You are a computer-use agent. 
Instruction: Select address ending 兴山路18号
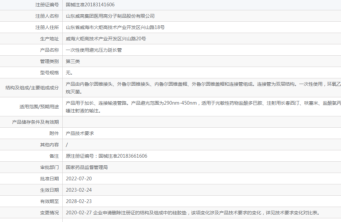[x=115, y=27]
